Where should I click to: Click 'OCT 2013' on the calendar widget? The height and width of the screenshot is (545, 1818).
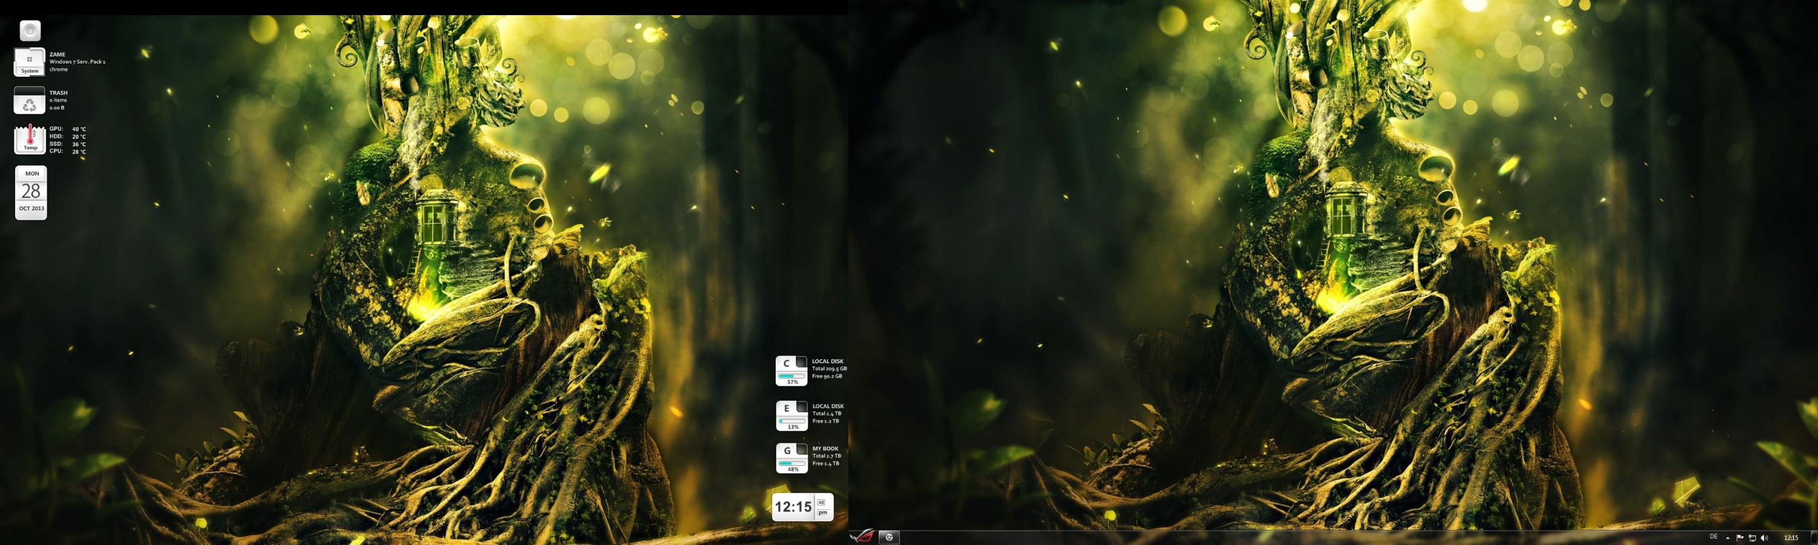coord(31,209)
